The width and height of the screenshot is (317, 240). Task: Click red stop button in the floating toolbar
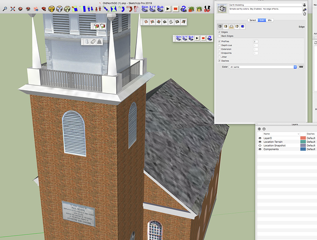203,38
